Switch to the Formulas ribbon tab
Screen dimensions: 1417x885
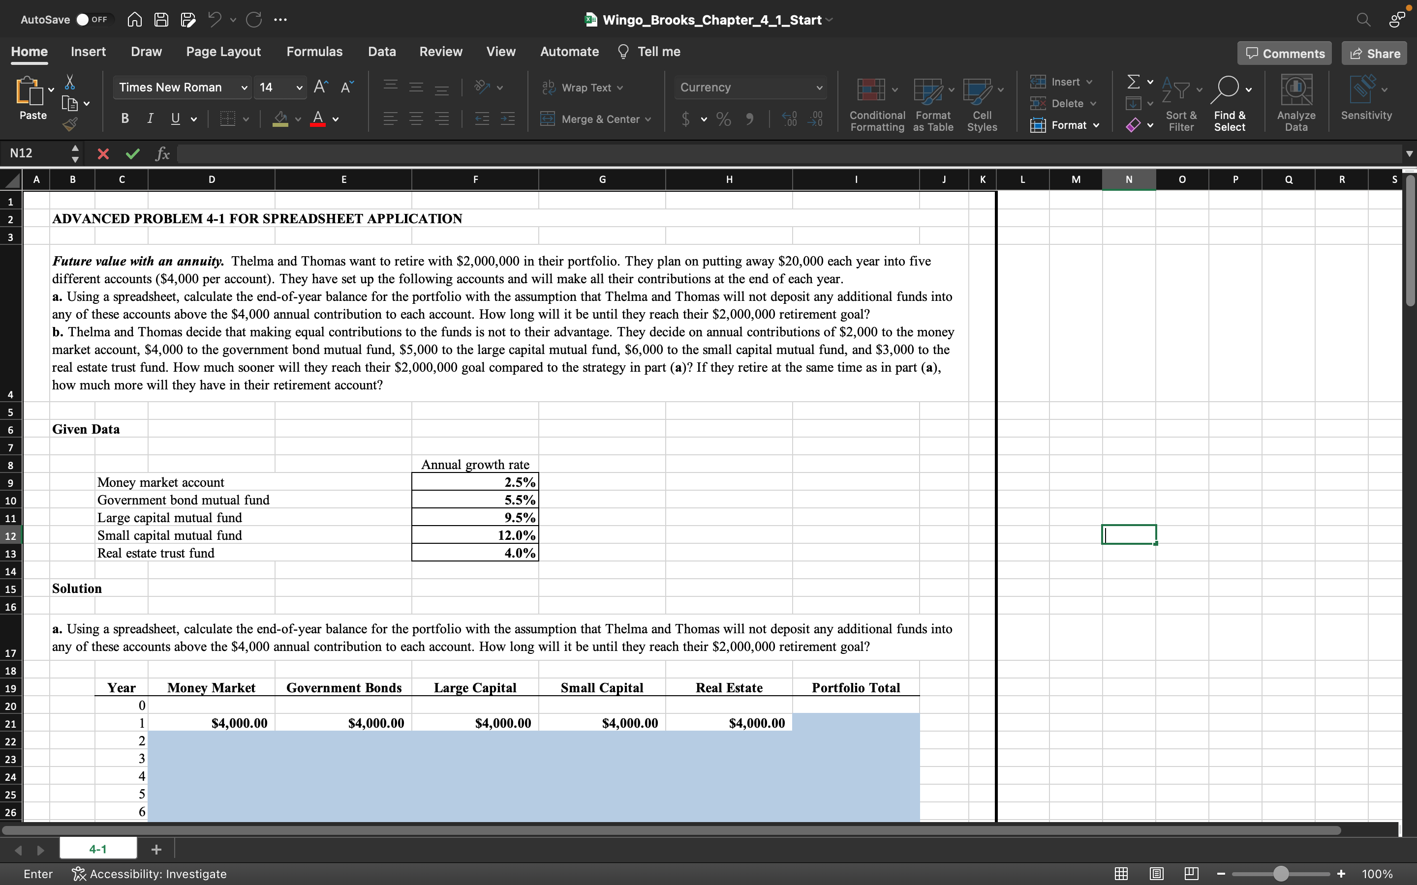(x=314, y=52)
